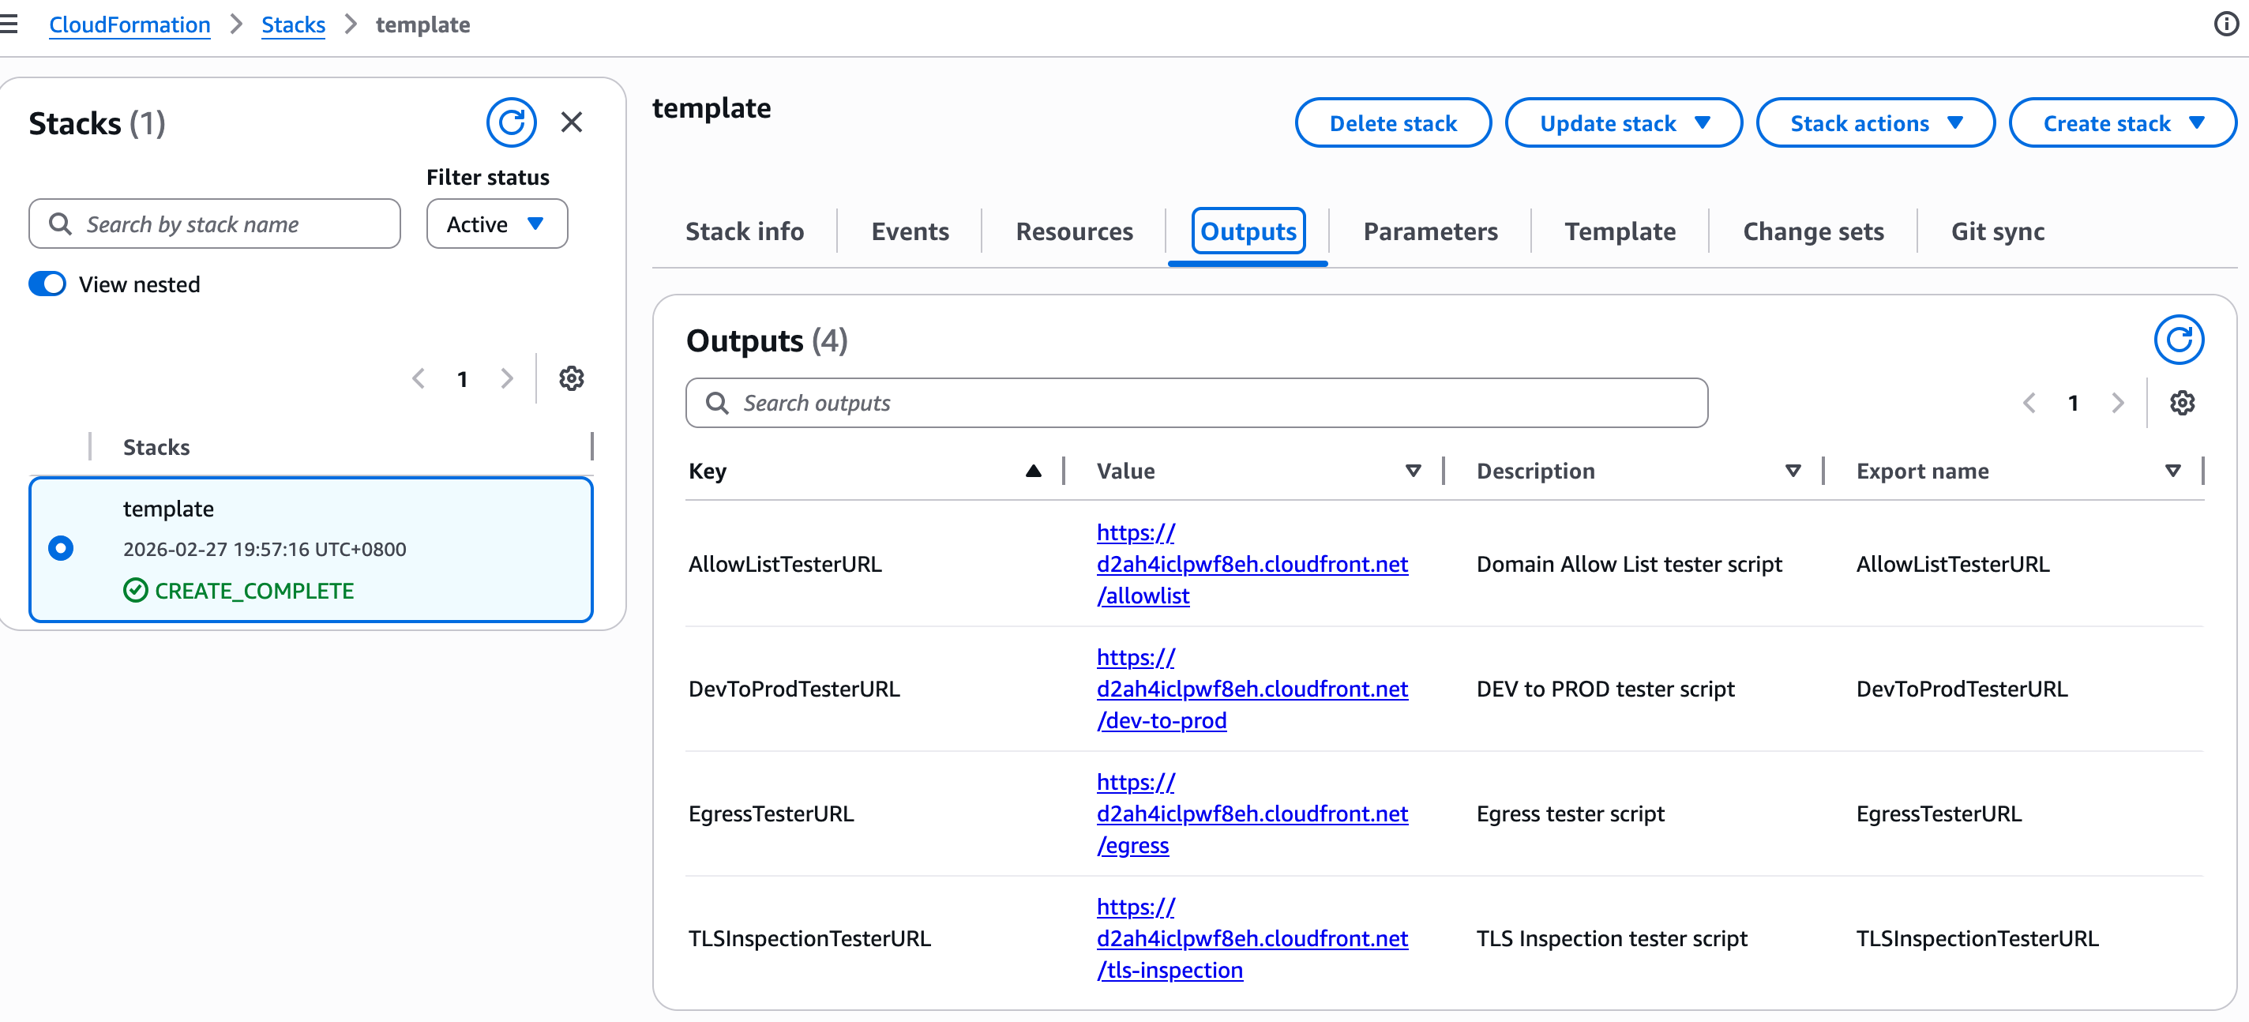Open the EgressTesterURL cloudfront link
The image size is (2249, 1022).
(1251, 813)
